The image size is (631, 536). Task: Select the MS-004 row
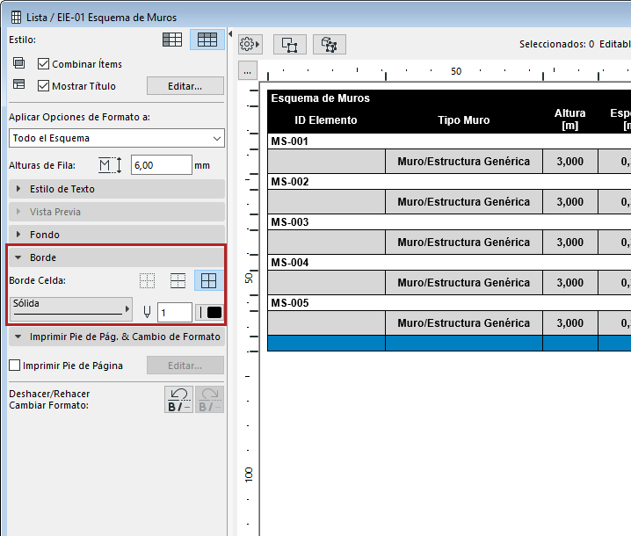449,263
